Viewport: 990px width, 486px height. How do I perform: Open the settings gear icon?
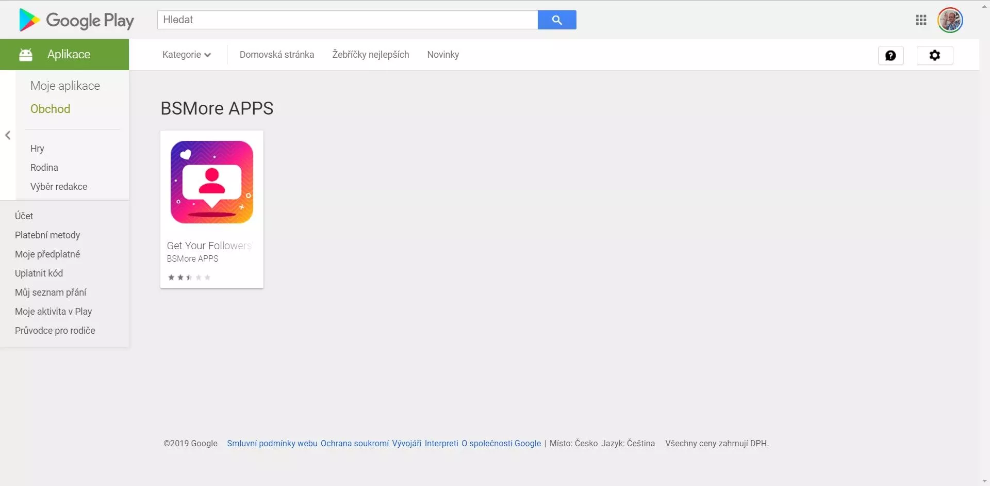(x=935, y=55)
